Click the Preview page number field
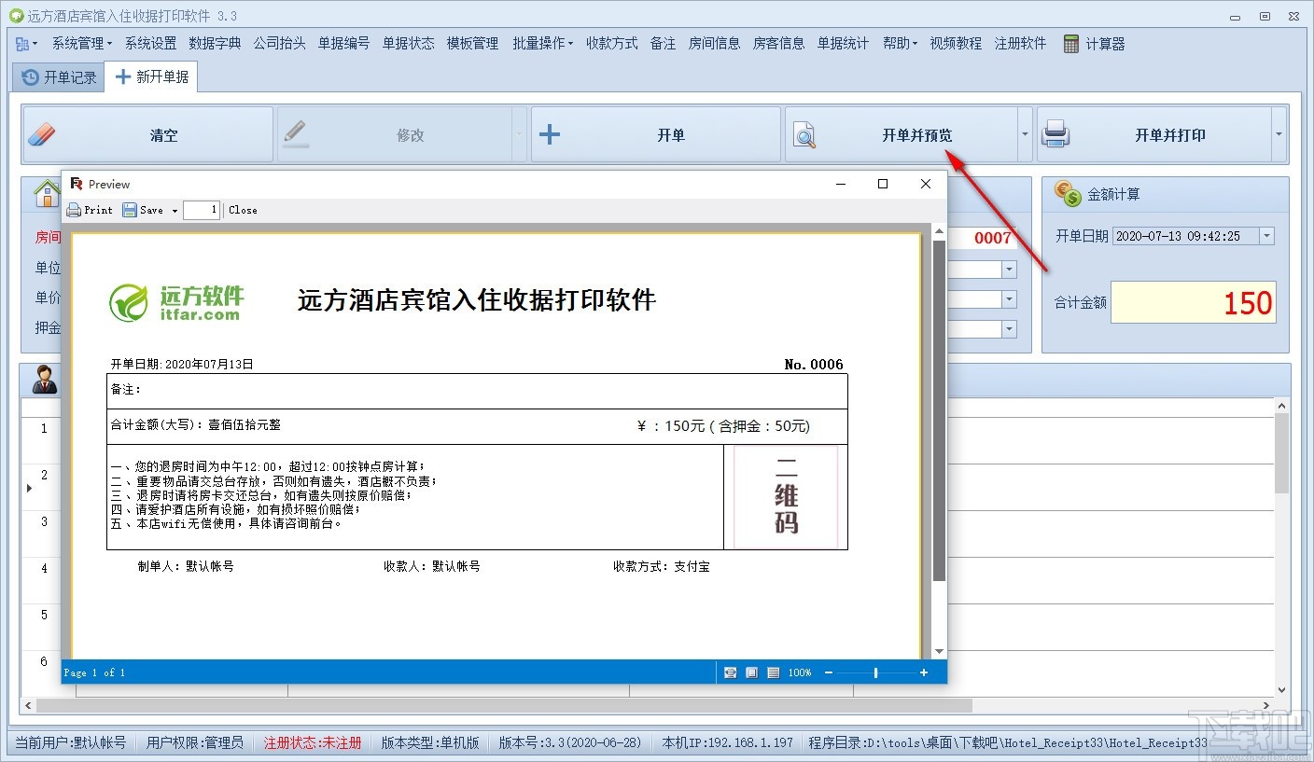The width and height of the screenshot is (1314, 762). (202, 210)
